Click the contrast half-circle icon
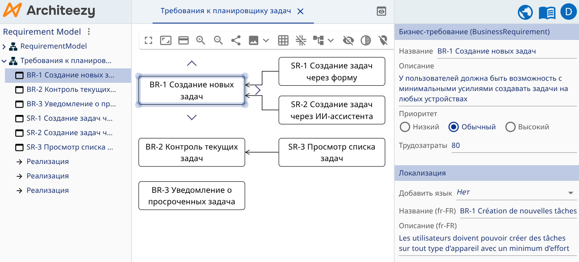 point(365,40)
